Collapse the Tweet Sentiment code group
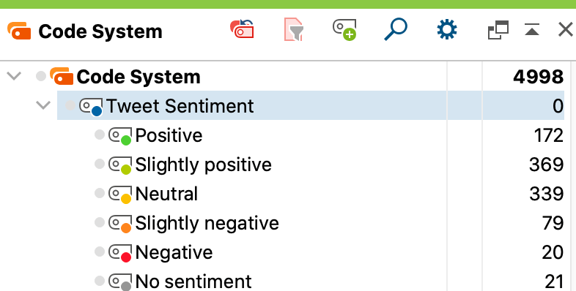576x291 pixels. coord(43,105)
